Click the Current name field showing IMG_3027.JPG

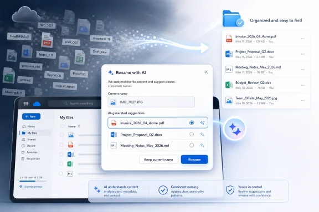(151, 102)
